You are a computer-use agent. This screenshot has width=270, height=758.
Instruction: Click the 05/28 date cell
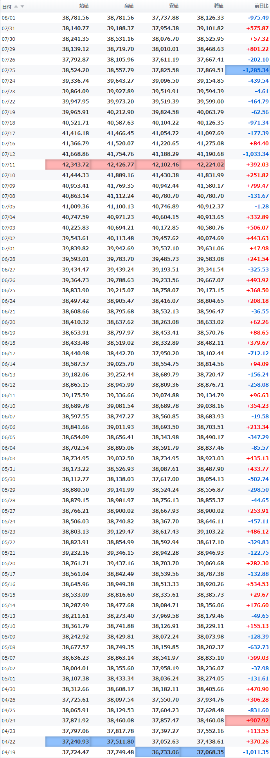(9, 500)
